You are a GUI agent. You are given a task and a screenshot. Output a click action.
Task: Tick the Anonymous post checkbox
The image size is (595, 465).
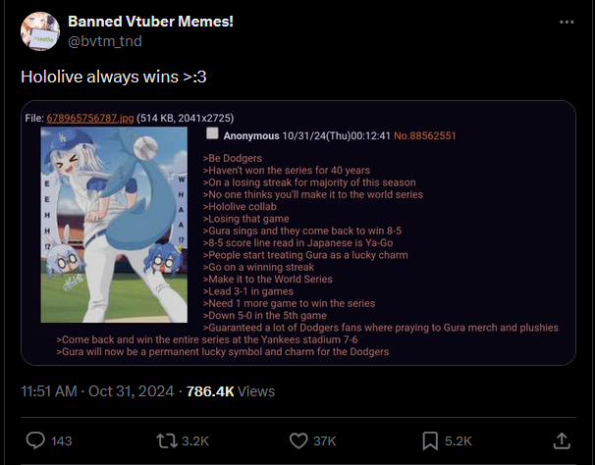pyautogui.click(x=212, y=134)
